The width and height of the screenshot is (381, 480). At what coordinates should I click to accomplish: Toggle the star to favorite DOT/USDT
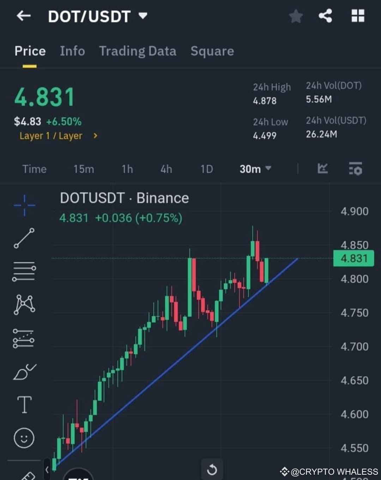click(296, 16)
